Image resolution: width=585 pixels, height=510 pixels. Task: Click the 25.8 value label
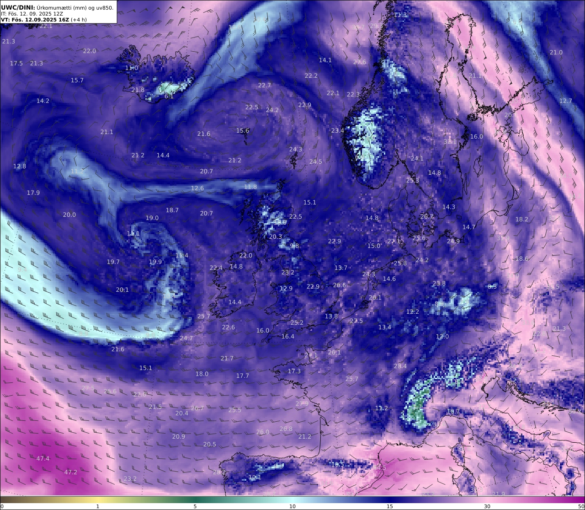tap(400, 263)
